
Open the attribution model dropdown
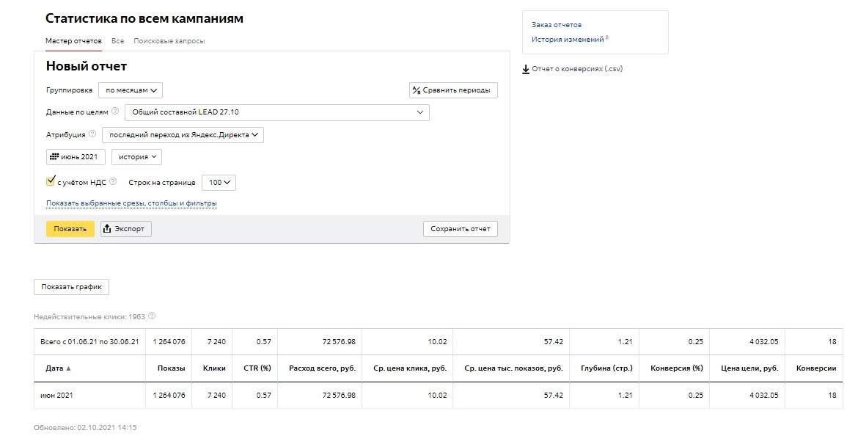coord(183,135)
